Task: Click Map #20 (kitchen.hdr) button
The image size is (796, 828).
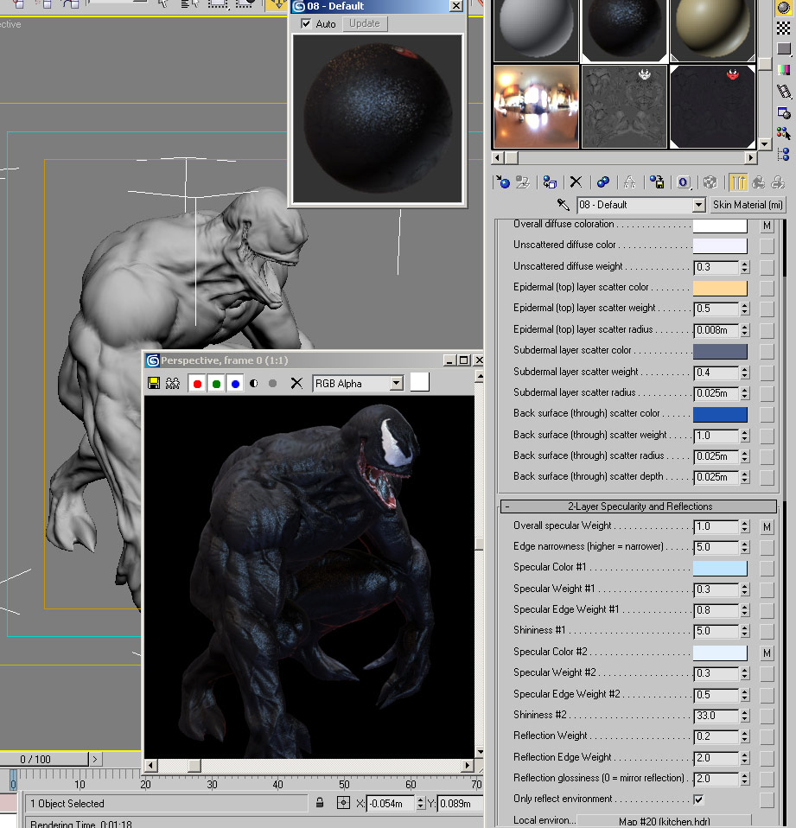Action: (x=664, y=820)
